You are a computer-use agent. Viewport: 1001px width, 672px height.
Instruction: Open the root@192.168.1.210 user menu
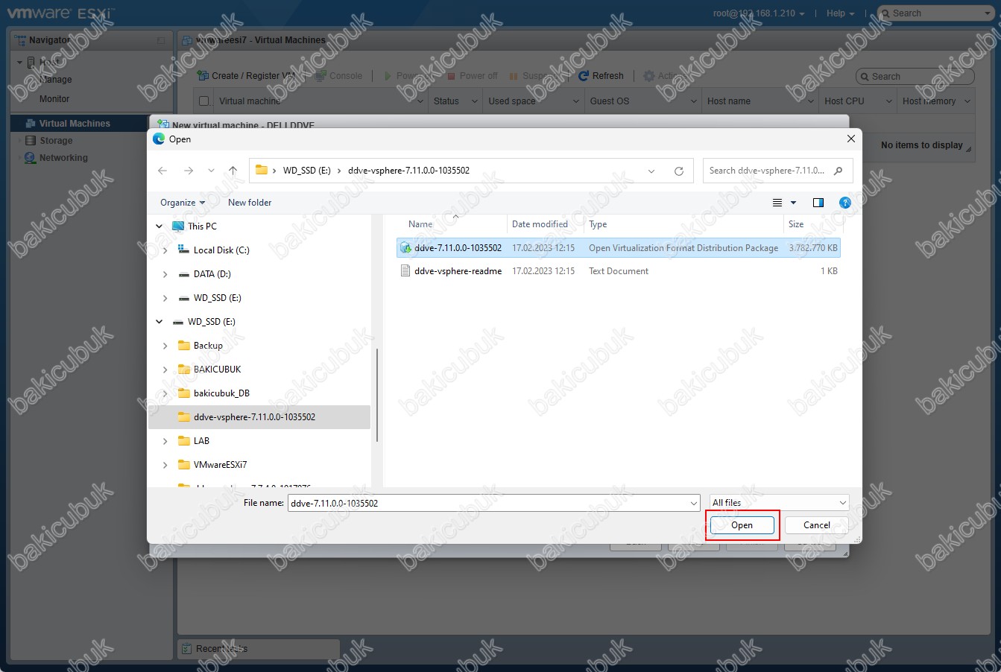(758, 13)
